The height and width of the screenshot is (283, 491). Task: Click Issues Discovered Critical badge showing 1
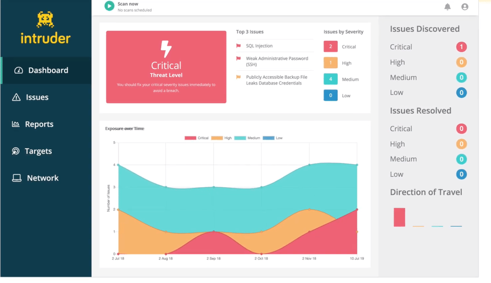click(461, 47)
